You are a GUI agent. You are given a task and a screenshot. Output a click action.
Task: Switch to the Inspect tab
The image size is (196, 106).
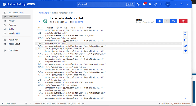pos(49,28)
